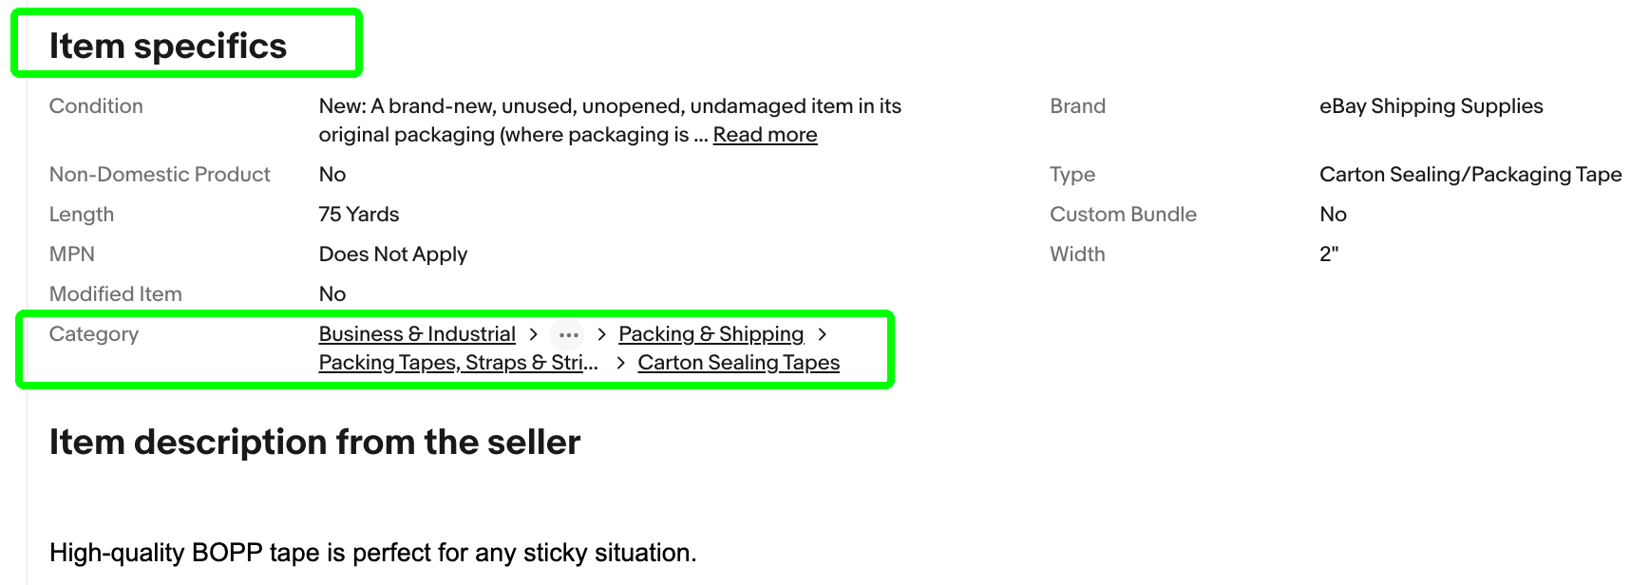Click the Read more link
The height and width of the screenshot is (585, 1649).
765,134
